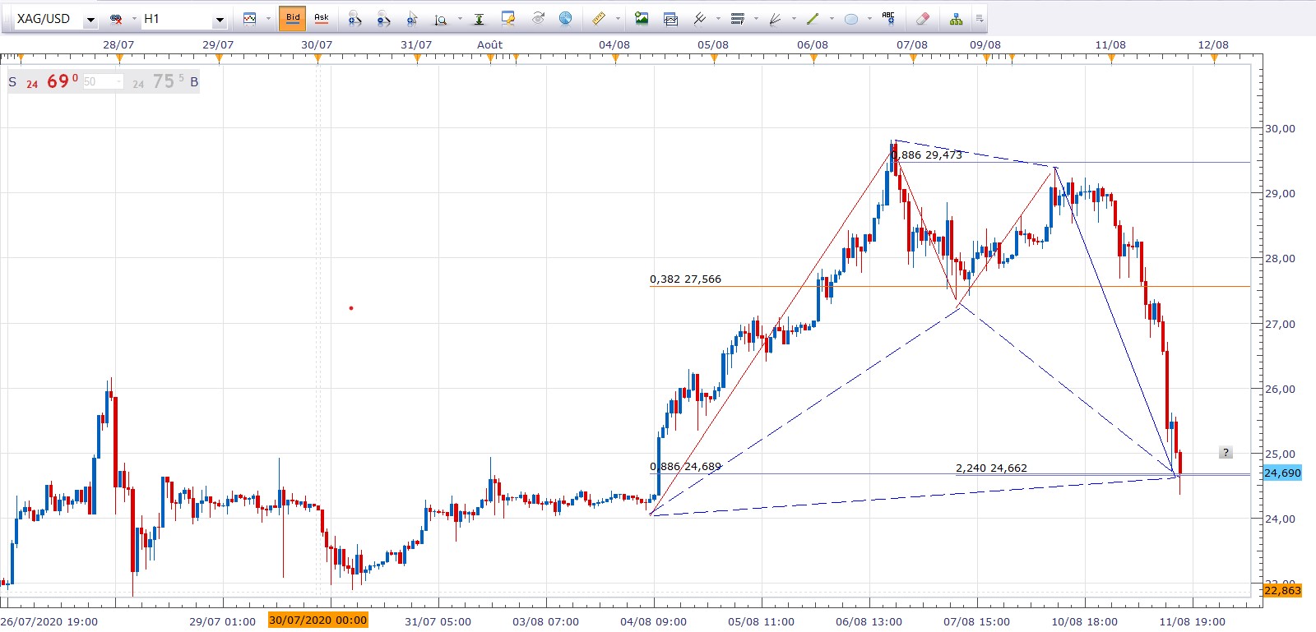The height and width of the screenshot is (632, 1316).
Task: Expand the ruler tool dropdown arrow
Action: (x=617, y=18)
